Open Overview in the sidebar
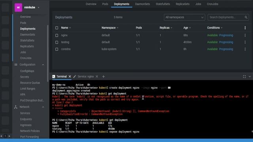The image size is (253, 142). (25, 17)
